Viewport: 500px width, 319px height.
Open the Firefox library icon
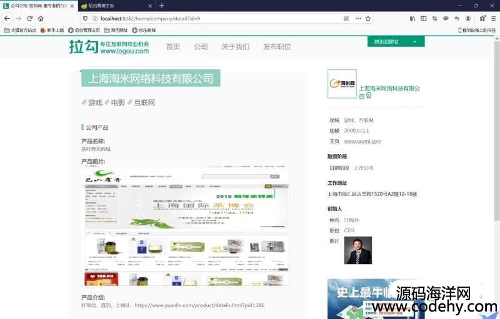[x=412, y=19]
